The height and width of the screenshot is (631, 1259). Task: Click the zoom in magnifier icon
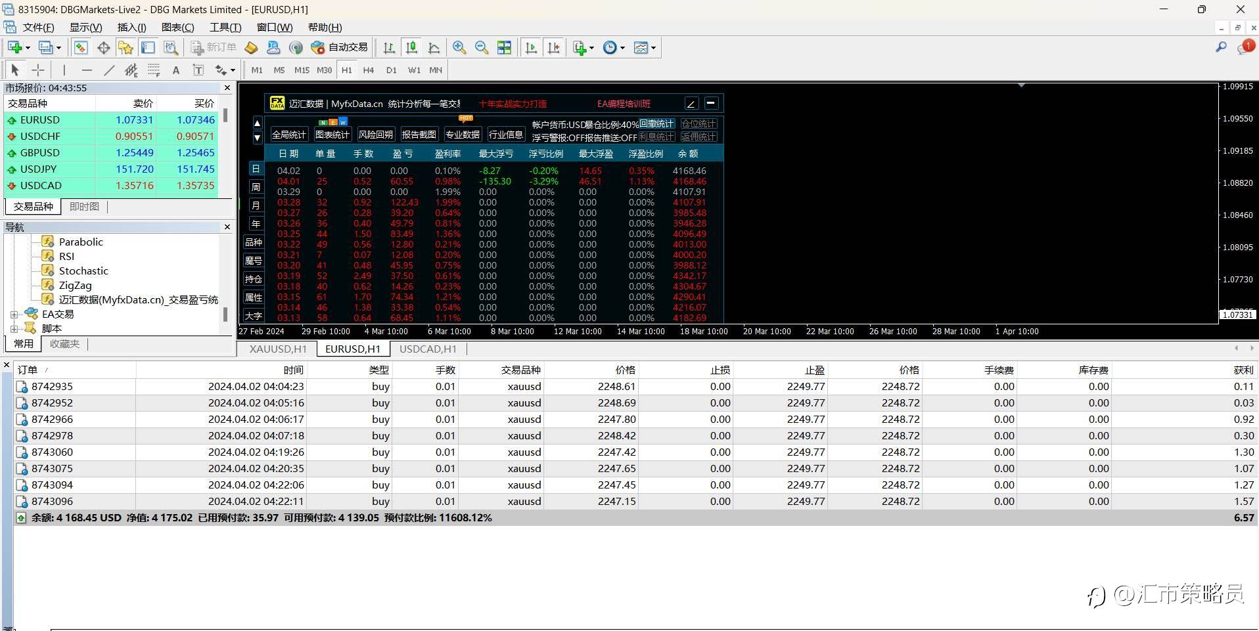[459, 47]
